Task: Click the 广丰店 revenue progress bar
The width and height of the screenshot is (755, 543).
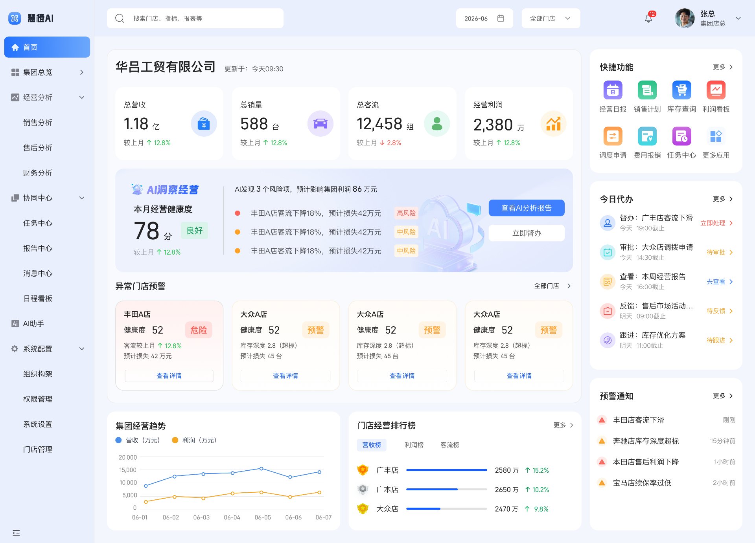Action: click(447, 470)
